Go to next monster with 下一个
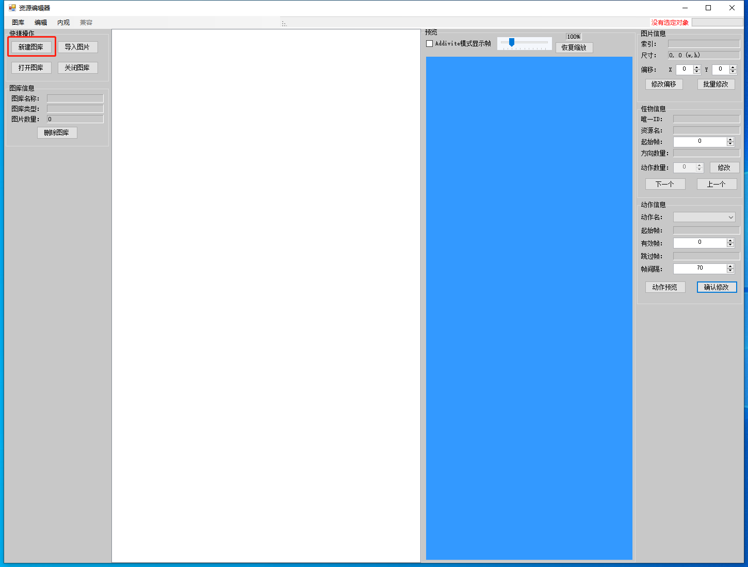Image resolution: width=748 pixels, height=567 pixels. tap(665, 184)
